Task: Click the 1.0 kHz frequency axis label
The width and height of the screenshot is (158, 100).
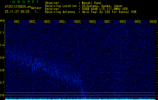Action: pos(2,45)
